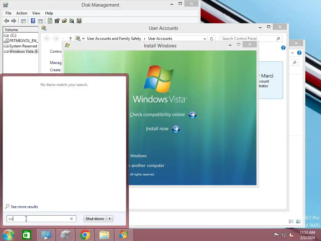
Task: Click the refresh button beside User Accounts address bar
Action: [x=212, y=39]
